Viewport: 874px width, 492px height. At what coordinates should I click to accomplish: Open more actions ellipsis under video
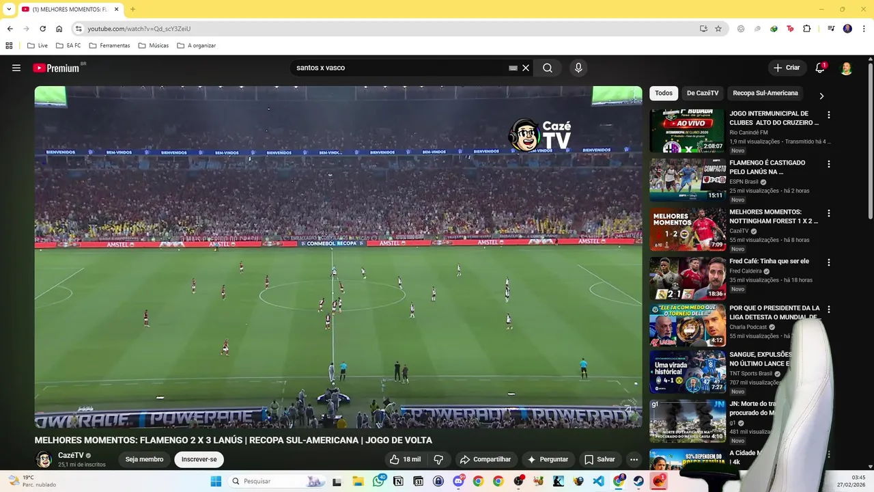point(634,459)
